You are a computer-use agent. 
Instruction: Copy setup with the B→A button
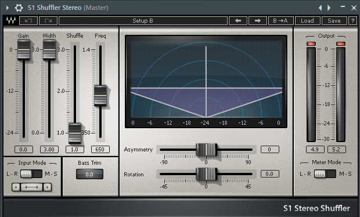pyautogui.click(x=281, y=21)
